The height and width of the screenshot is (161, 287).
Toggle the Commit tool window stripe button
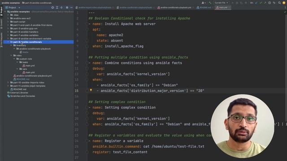coord(1,24)
